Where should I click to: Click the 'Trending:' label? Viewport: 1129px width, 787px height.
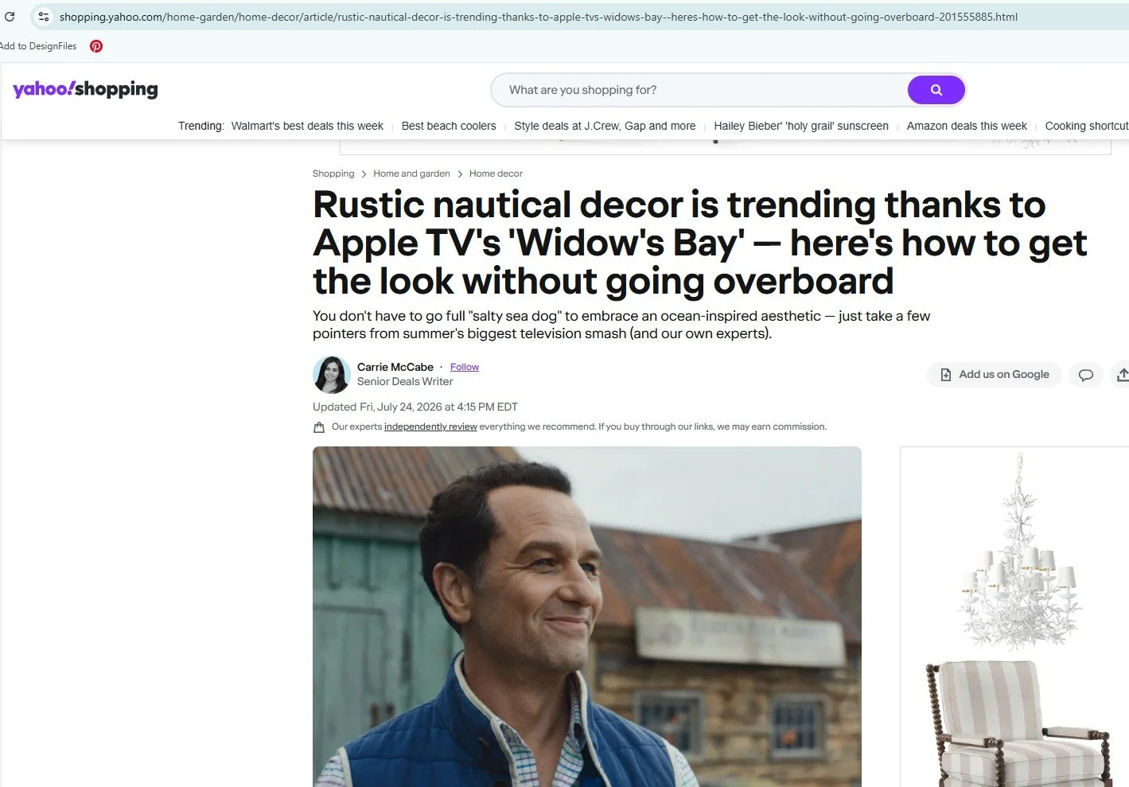(x=201, y=126)
